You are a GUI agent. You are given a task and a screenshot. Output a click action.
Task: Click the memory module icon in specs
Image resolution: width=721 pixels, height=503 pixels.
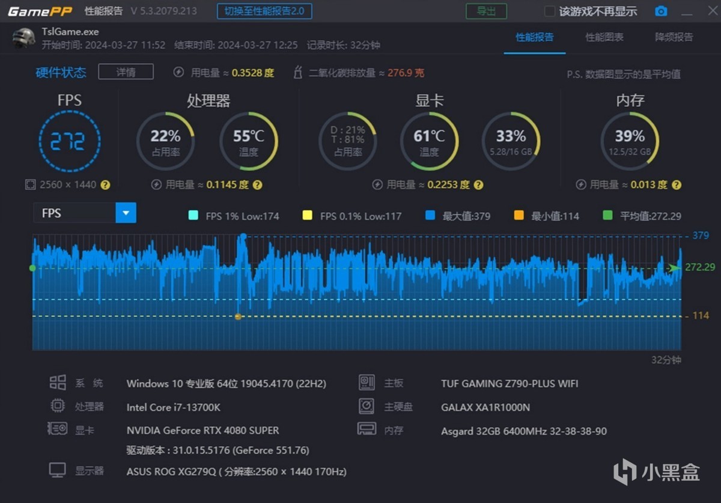point(367,429)
